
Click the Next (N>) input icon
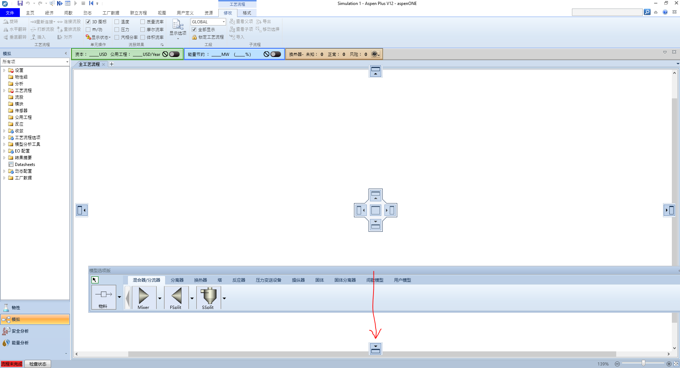(60, 3)
